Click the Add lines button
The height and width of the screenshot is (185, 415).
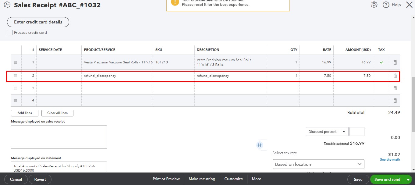[25, 113]
